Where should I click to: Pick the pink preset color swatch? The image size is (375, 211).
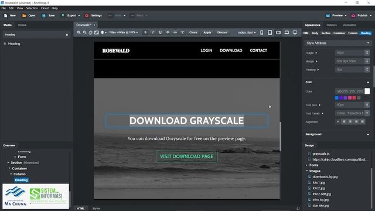(x=350, y=98)
